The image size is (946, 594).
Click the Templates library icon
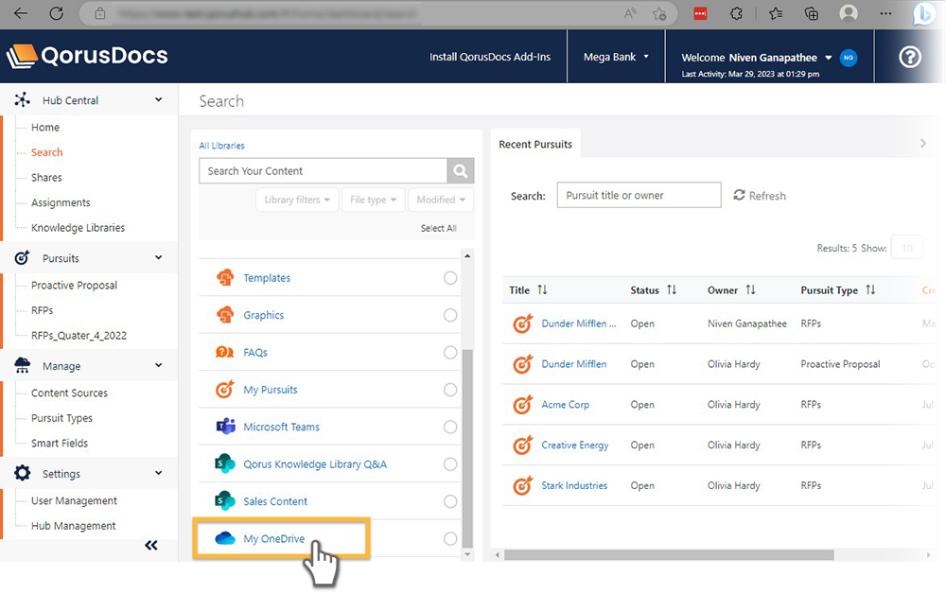(225, 278)
